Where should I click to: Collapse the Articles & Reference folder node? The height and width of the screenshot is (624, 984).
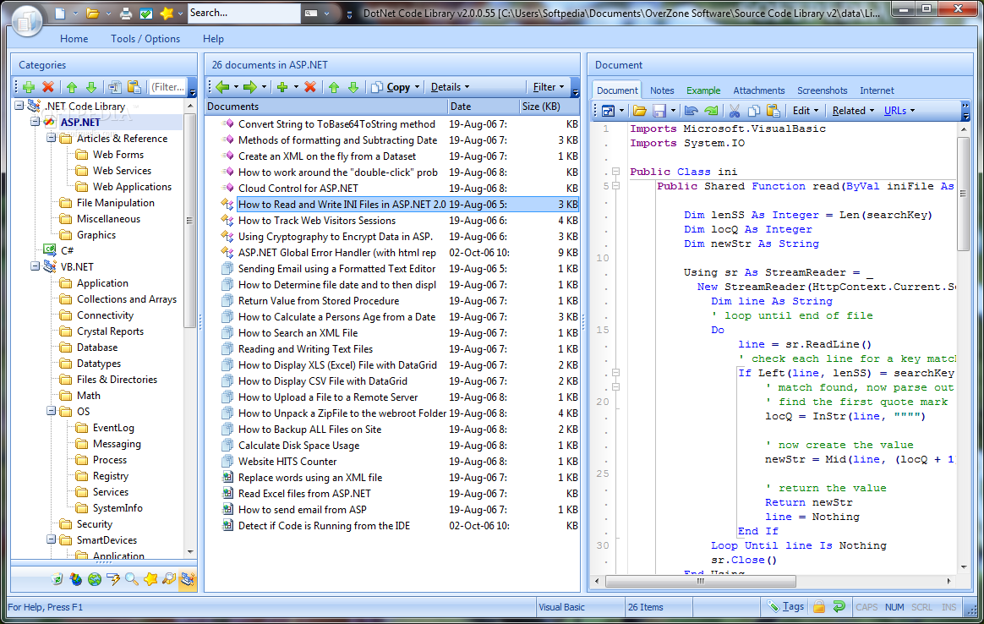pyautogui.click(x=52, y=138)
